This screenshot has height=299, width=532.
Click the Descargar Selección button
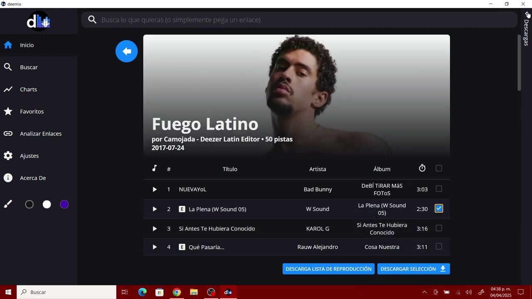tap(414, 269)
